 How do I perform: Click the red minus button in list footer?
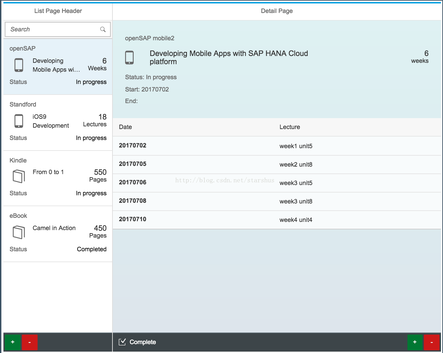29,342
